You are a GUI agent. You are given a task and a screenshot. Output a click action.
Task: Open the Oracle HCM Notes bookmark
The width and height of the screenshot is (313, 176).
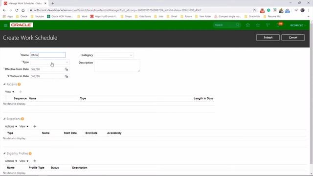(60, 16)
